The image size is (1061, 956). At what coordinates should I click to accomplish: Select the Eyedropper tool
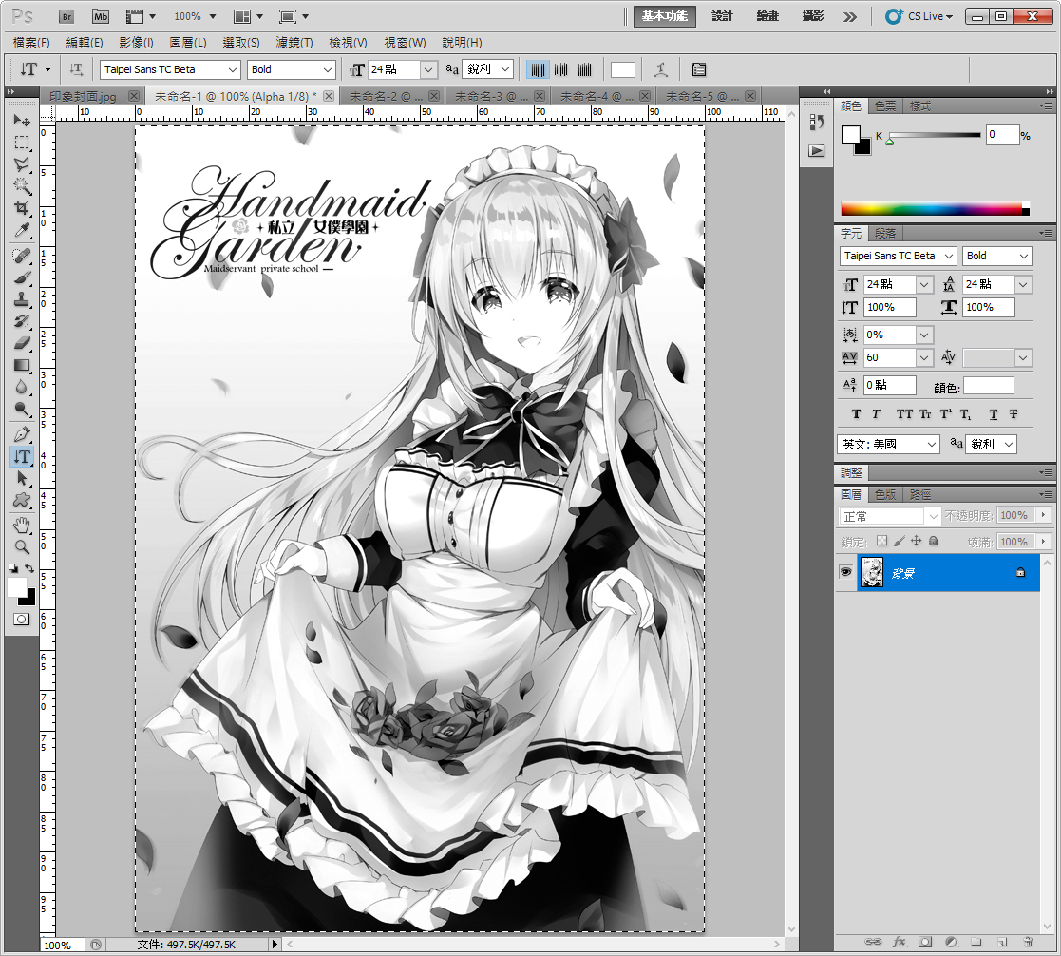coord(22,230)
